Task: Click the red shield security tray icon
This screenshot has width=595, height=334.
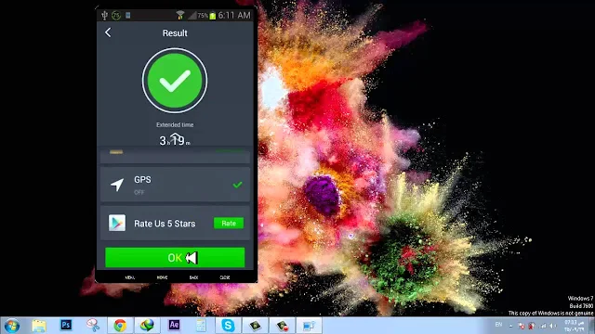Action: click(531, 326)
